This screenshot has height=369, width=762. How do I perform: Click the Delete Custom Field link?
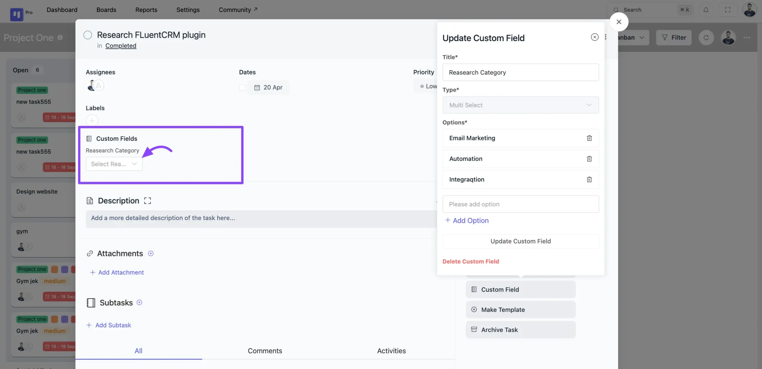click(471, 261)
